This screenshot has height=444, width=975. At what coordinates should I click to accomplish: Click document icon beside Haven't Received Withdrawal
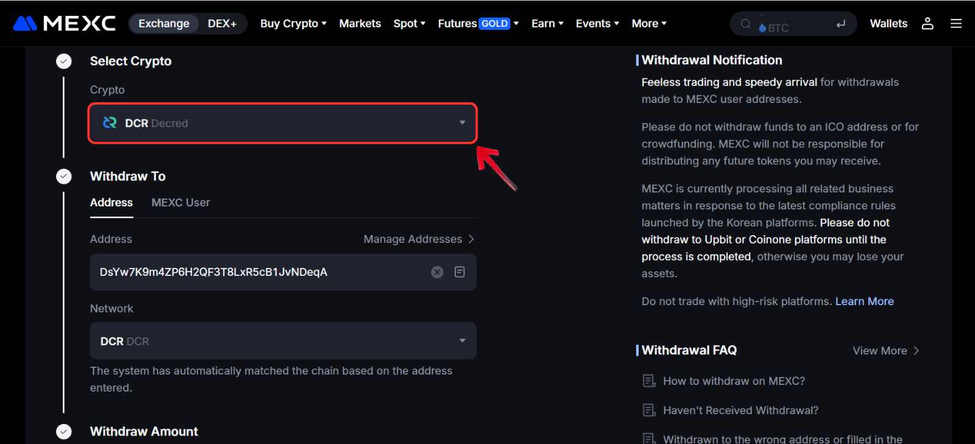pos(649,411)
